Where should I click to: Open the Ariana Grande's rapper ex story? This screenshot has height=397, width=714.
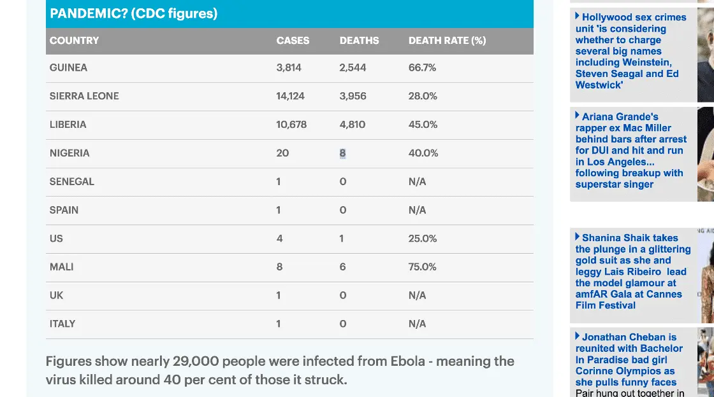630,150
